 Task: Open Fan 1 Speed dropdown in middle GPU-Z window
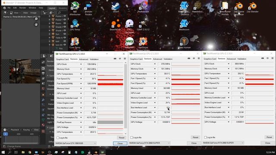[x=155, y=78]
